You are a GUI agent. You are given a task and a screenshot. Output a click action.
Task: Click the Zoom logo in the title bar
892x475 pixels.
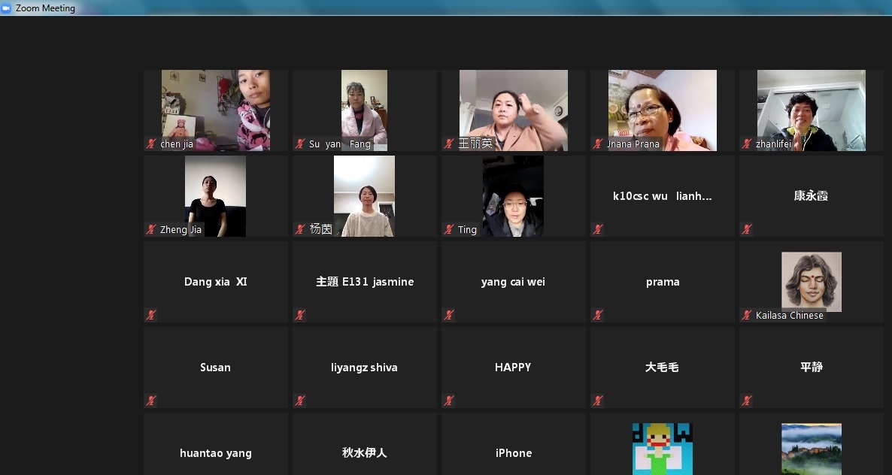(7, 8)
